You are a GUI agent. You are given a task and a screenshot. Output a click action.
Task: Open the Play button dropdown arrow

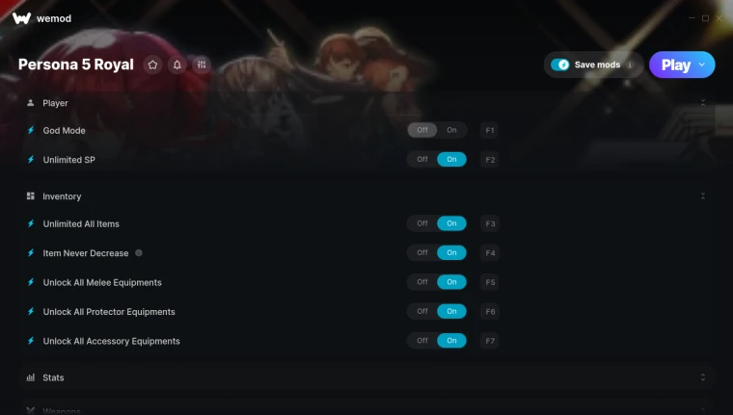(x=702, y=65)
